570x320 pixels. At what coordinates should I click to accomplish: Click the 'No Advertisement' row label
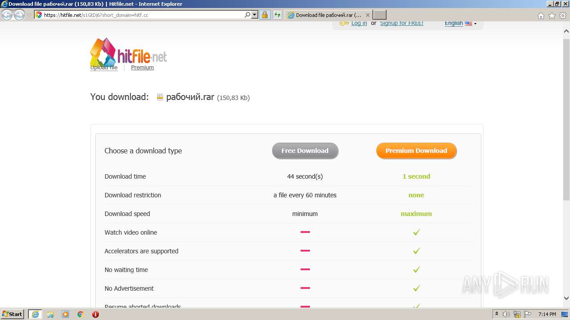(129, 288)
